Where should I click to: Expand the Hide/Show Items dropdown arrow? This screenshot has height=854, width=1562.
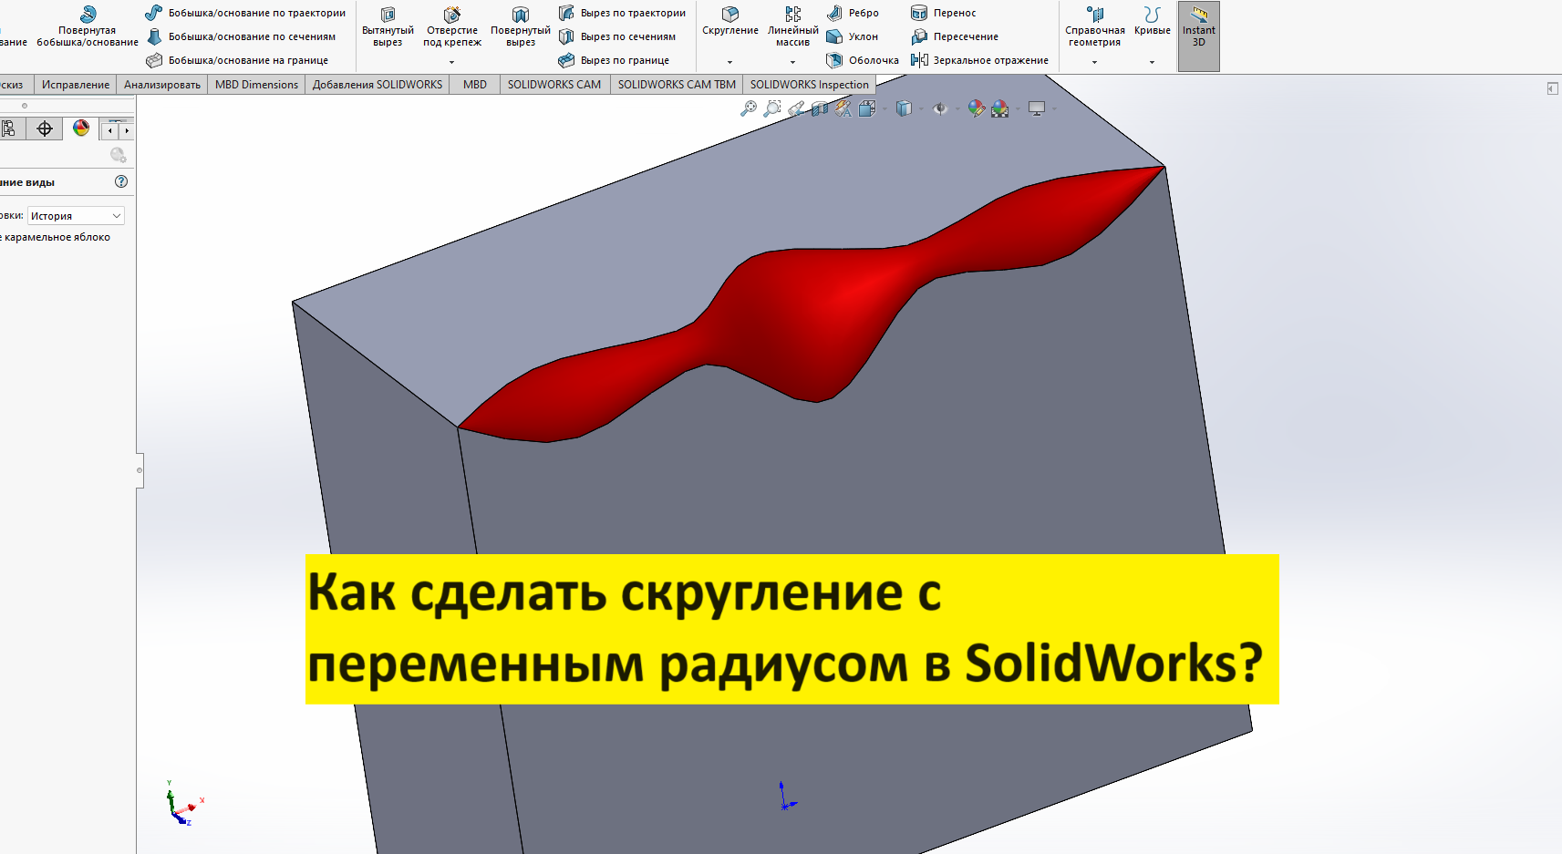coord(957,109)
